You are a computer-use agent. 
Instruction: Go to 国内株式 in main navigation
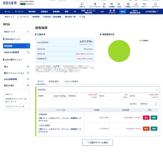[x=32, y=12]
